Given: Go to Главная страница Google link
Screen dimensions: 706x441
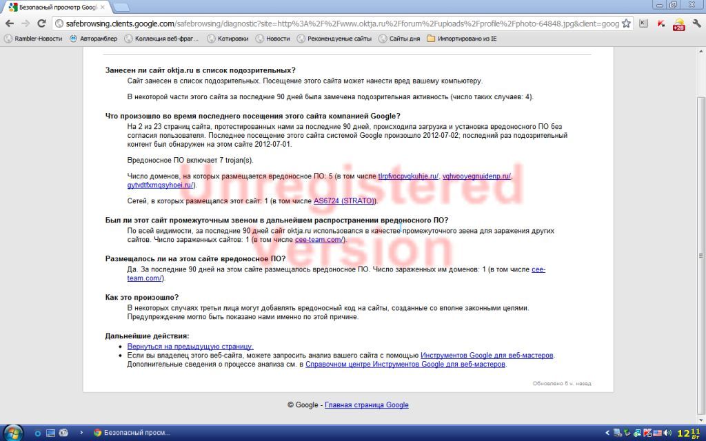Looking at the screenshot, I should (367, 405).
